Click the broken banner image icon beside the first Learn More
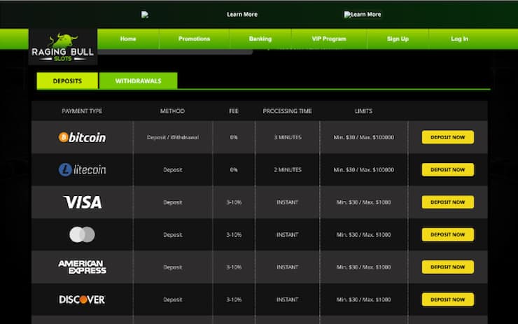The image size is (518, 324). click(x=145, y=15)
